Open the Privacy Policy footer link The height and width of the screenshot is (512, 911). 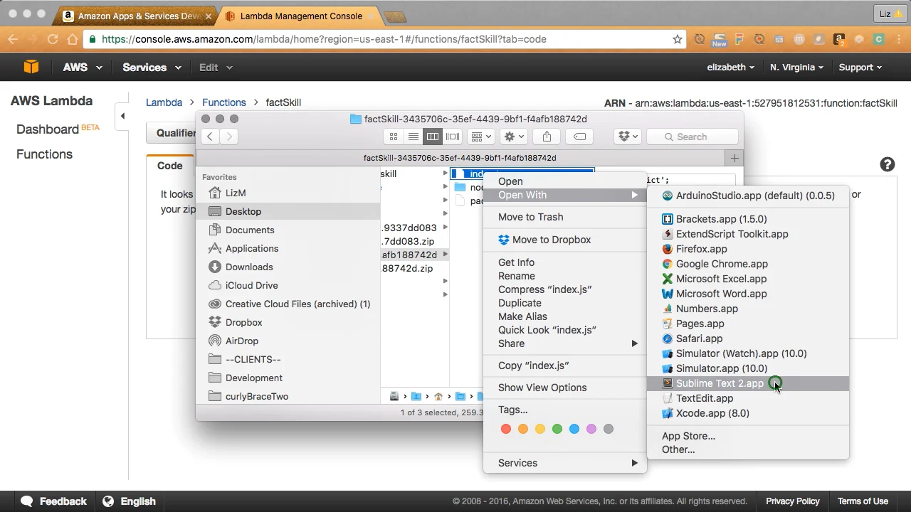coord(793,501)
